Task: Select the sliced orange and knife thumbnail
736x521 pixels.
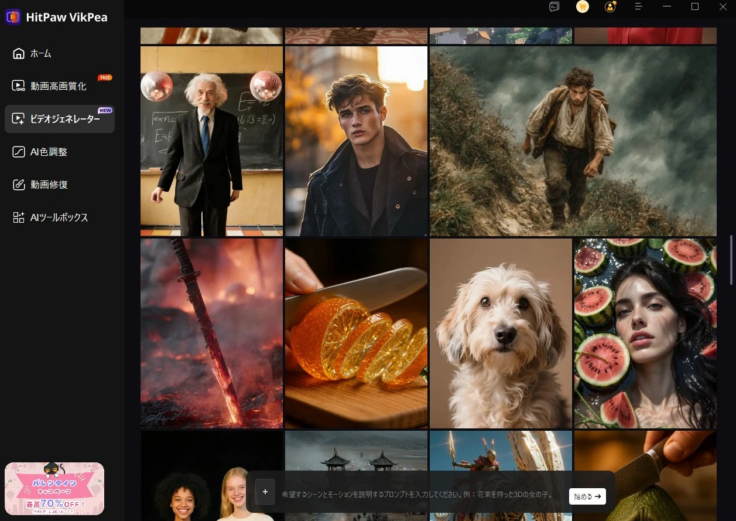Action: [x=356, y=333]
